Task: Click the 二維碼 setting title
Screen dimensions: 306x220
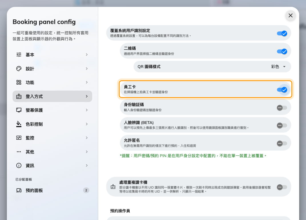Action: [x=130, y=48]
